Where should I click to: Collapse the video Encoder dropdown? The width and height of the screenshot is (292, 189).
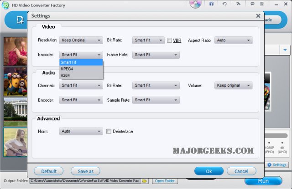81,55
